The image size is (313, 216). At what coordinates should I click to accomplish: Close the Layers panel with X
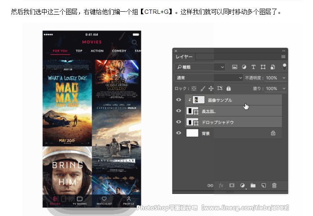[x=176, y=51]
